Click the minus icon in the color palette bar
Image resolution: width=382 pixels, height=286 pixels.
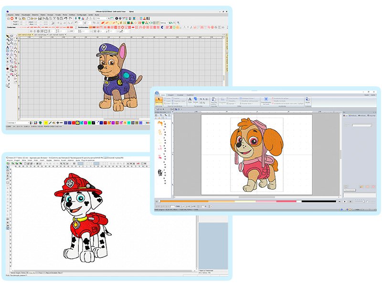coord(61,123)
